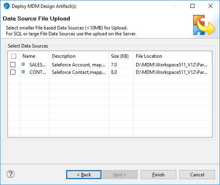Sort by the Size (KB) column header
Screen dimensions: 220x185
click(121, 56)
